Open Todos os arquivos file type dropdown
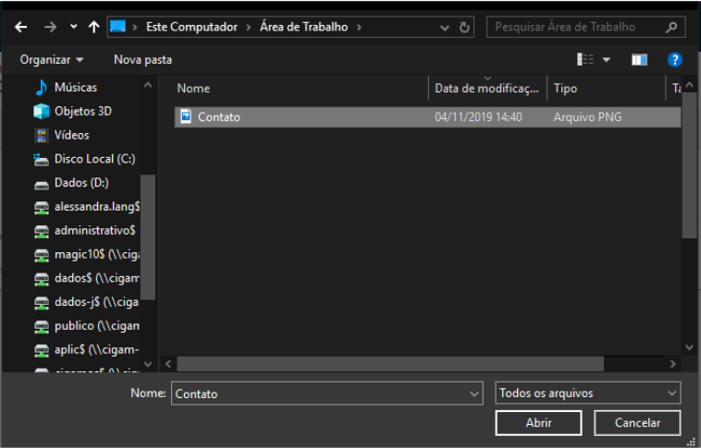This screenshot has width=701, height=448. click(x=587, y=394)
